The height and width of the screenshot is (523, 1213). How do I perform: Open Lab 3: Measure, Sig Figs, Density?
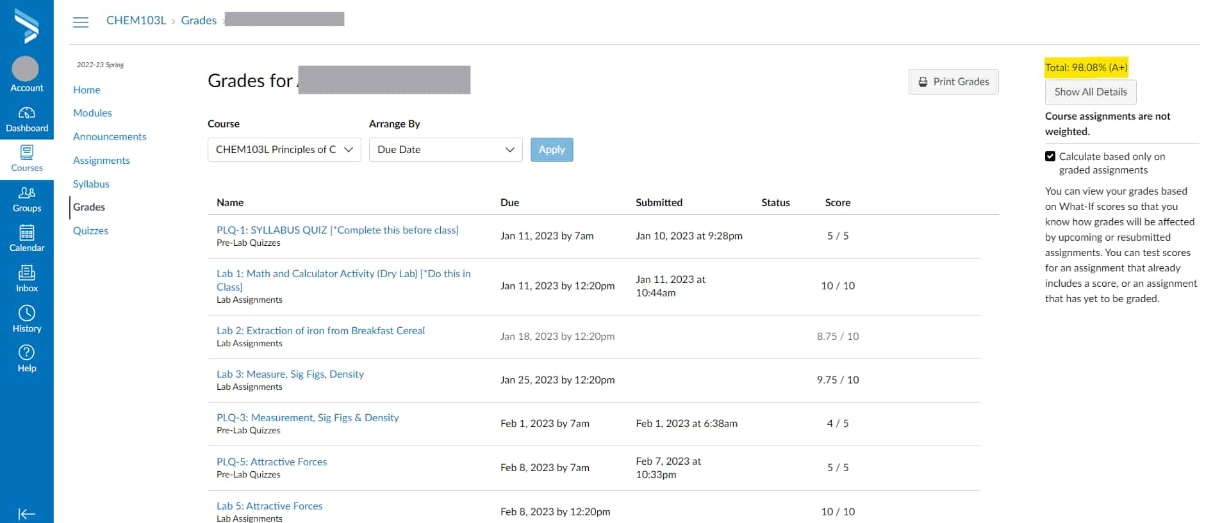(x=290, y=374)
